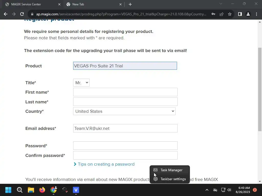Open the Country dropdown United States
Screen dimensions: 262x196
point(124,111)
